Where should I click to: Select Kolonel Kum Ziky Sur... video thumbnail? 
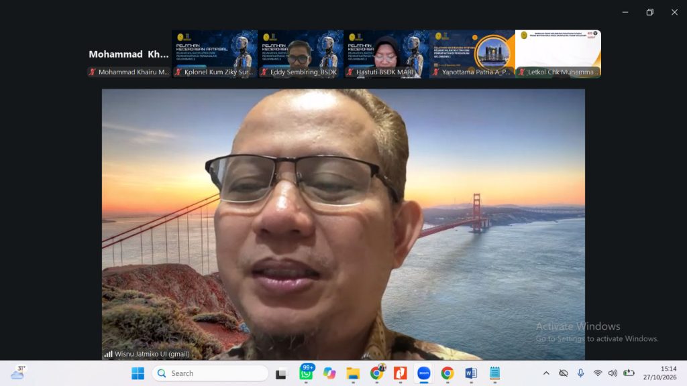click(x=215, y=54)
